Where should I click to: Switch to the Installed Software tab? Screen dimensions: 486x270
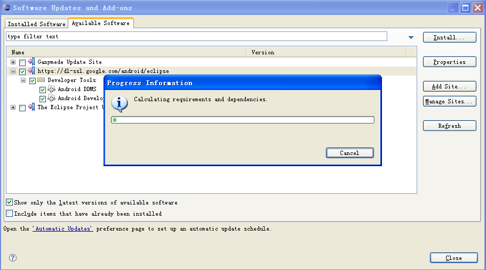(x=37, y=24)
